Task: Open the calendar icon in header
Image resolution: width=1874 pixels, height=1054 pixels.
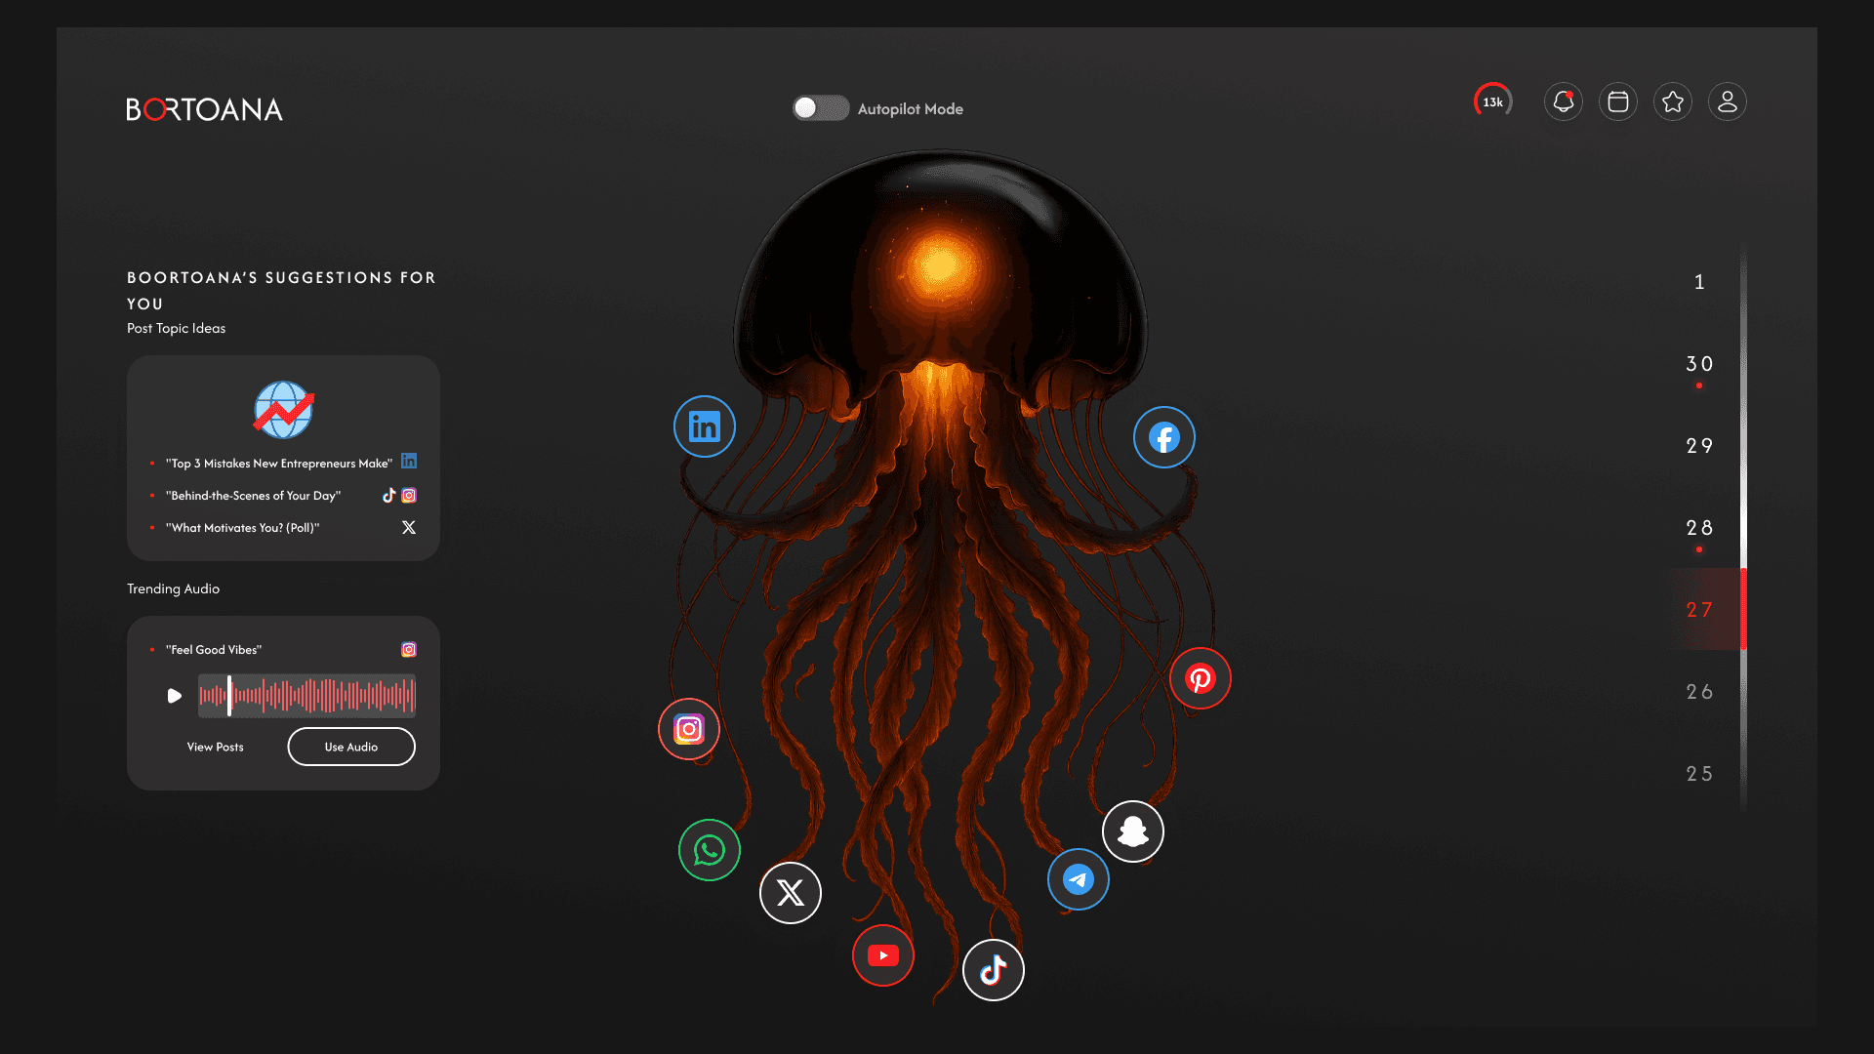Action: pos(1617,101)
